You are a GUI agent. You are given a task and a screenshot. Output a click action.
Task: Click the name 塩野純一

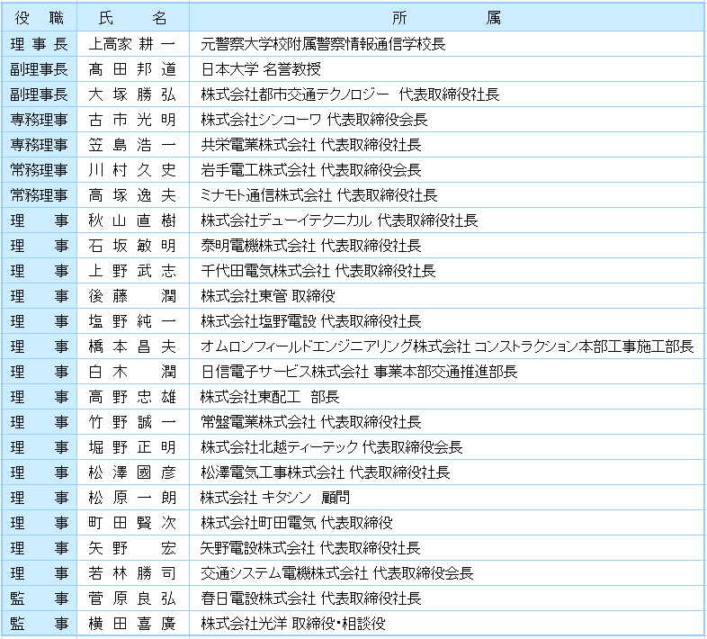(x=133, y=322)
